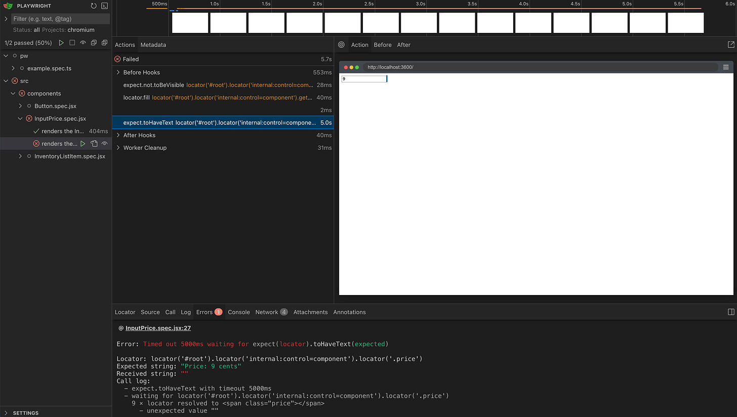737x417 pixels.
Task: Click the 1.0s timeline marker
Action: 215,4
